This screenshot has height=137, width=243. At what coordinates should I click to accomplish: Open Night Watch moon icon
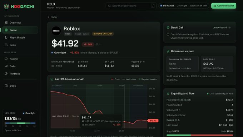[6, 38]
